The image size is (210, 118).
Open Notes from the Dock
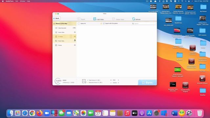coord(113,113)
